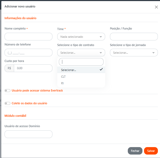Click the Time dropdown chevron arrow
This screenshot has height=158, width=160.
[101, 37]
